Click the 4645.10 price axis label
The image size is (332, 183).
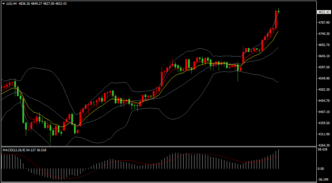[x=324, y=56]
